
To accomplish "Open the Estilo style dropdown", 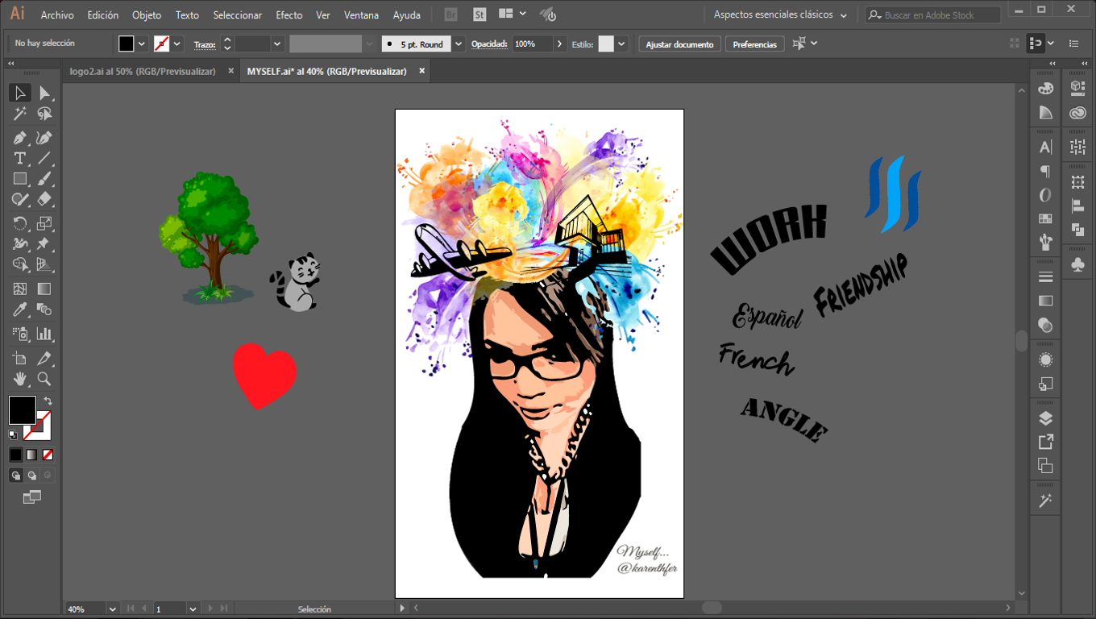I will [x=622, y=44].
